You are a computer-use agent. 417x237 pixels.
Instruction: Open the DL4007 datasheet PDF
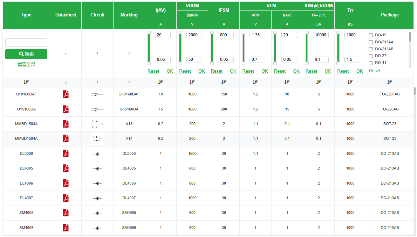coord(66,198)
